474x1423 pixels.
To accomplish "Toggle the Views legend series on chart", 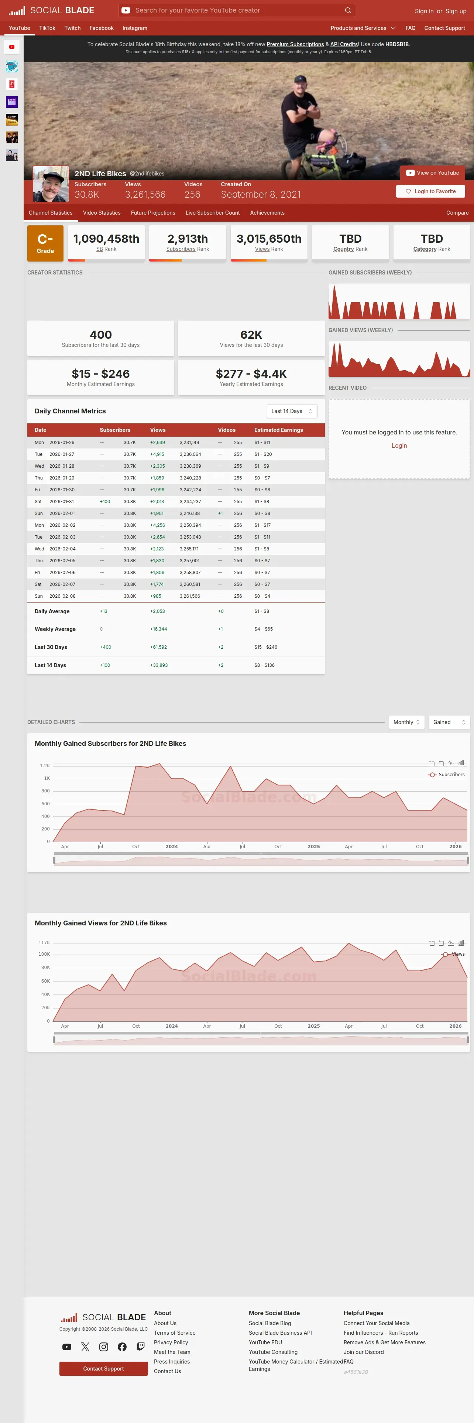I will tap(453, 954).
